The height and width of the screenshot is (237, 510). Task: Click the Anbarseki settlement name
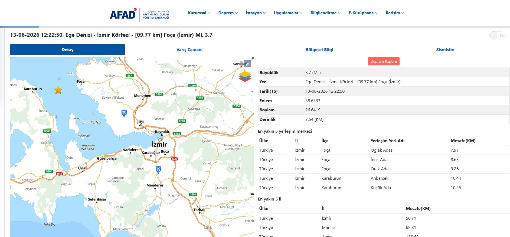pyautogui.click(x=380, y=178)
